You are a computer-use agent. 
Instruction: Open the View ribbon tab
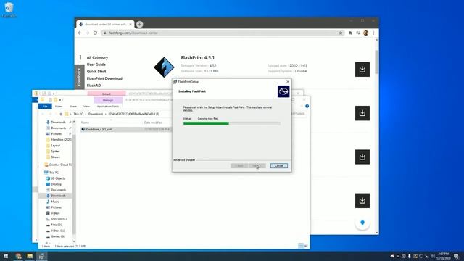[86, 107]
